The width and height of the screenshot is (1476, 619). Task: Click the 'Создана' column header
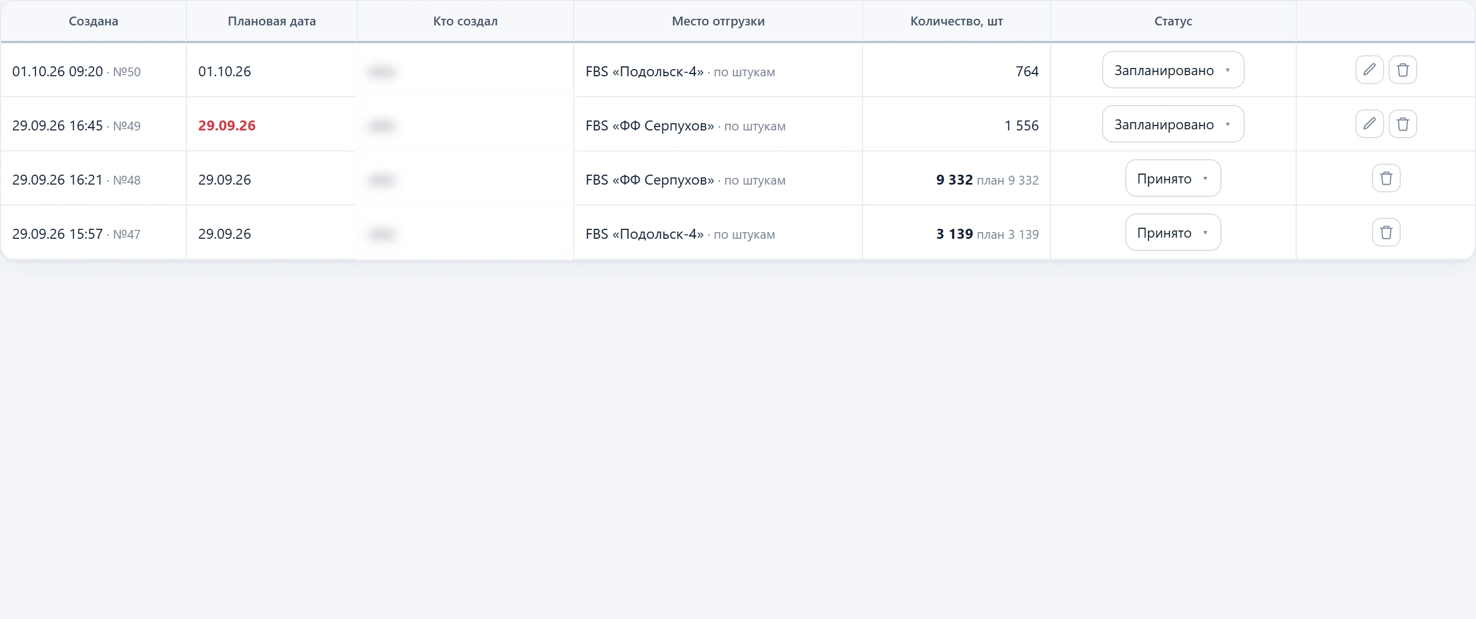pos(93,21)
